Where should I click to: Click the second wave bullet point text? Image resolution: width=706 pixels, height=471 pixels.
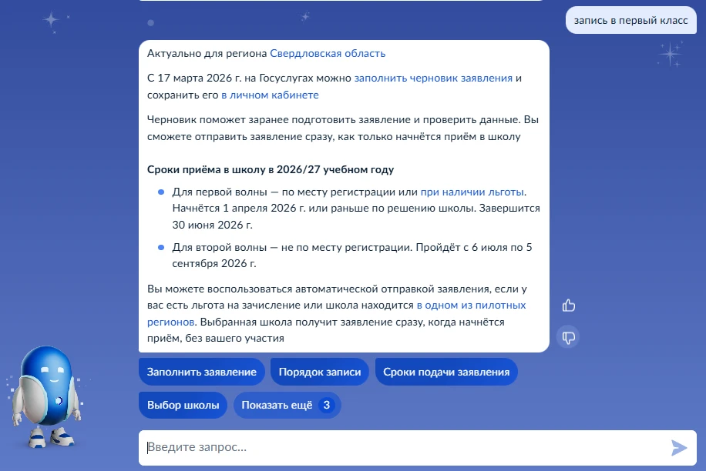click(x=351, y=256)
